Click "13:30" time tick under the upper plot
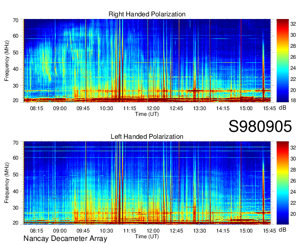301x244 pixels. coord(200,108)
